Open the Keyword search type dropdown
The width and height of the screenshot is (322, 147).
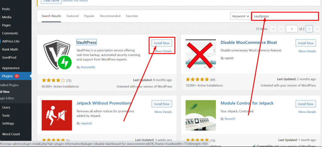pos(241,16)
